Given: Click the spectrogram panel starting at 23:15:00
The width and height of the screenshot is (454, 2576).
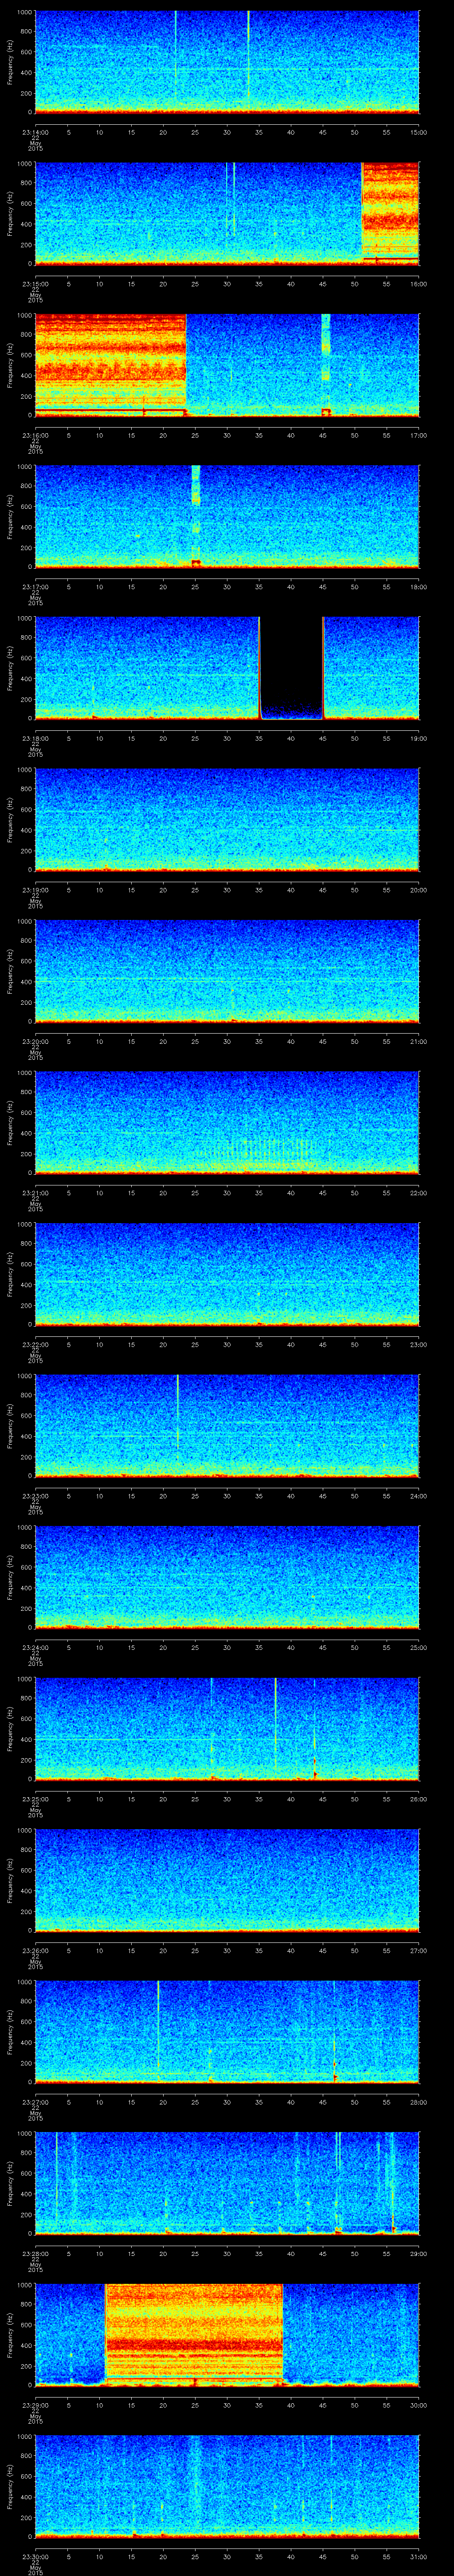Looking at the screenshot, I should tap(227, 214).
